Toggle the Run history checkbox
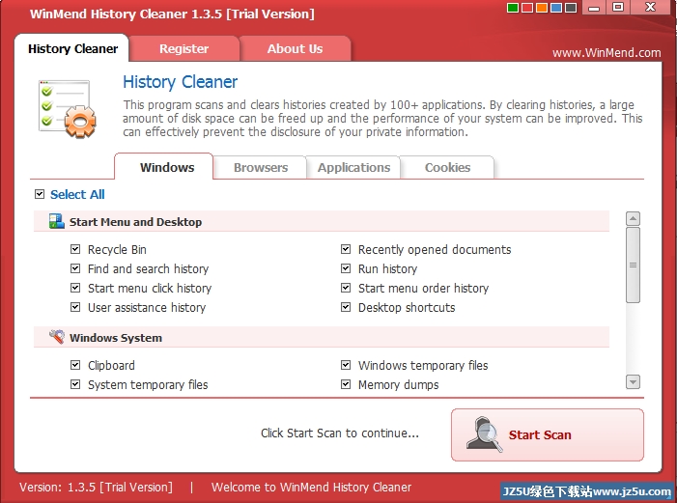The width and height of the screenshot is (677, 503). (346, 268)
